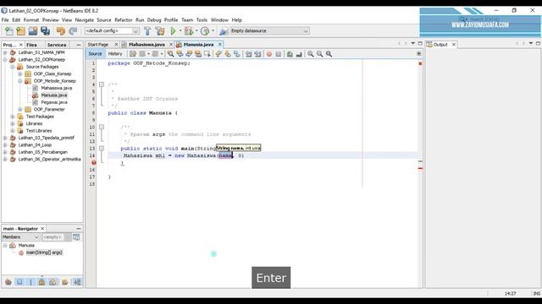Click the Redo toolbar icon

click(73, 31)
